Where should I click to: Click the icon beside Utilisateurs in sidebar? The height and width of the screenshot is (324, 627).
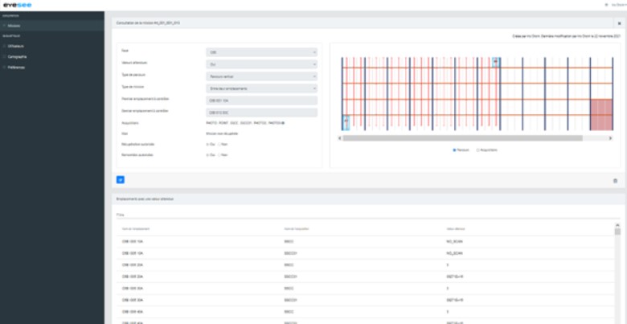tap(4, 46)
